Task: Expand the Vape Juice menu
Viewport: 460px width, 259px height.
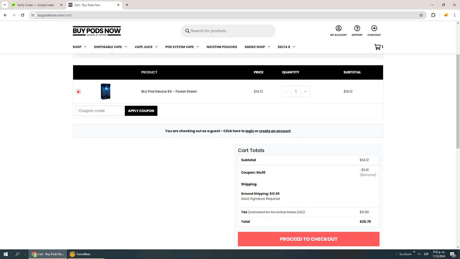Action: tap(146, 47)
